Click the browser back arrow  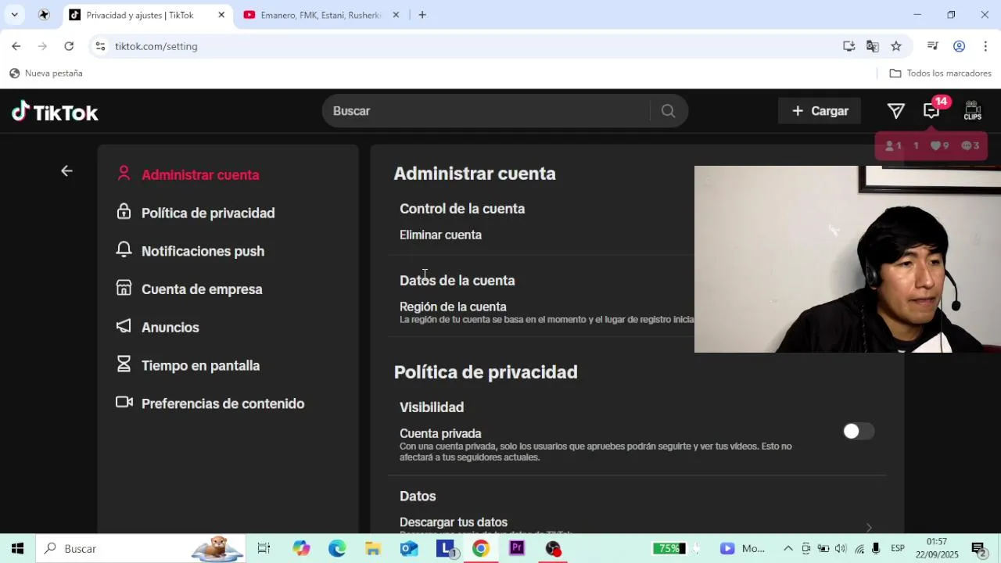point(16,46)
